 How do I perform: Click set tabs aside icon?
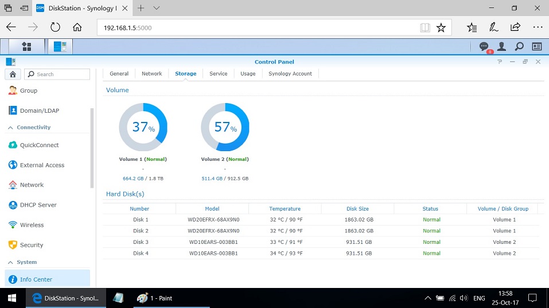24,7
